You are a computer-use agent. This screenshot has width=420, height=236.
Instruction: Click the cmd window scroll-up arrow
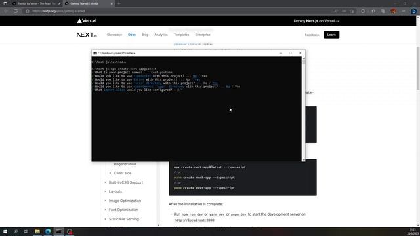point(303,58)
